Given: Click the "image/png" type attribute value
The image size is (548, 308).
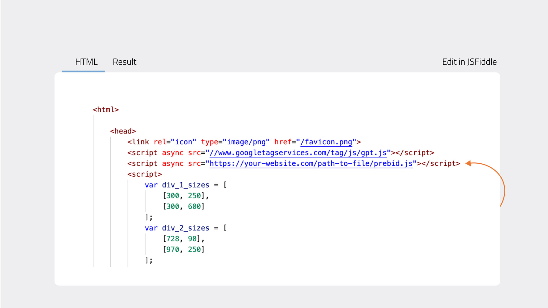Looking at the screenshot, I should 246,142.
